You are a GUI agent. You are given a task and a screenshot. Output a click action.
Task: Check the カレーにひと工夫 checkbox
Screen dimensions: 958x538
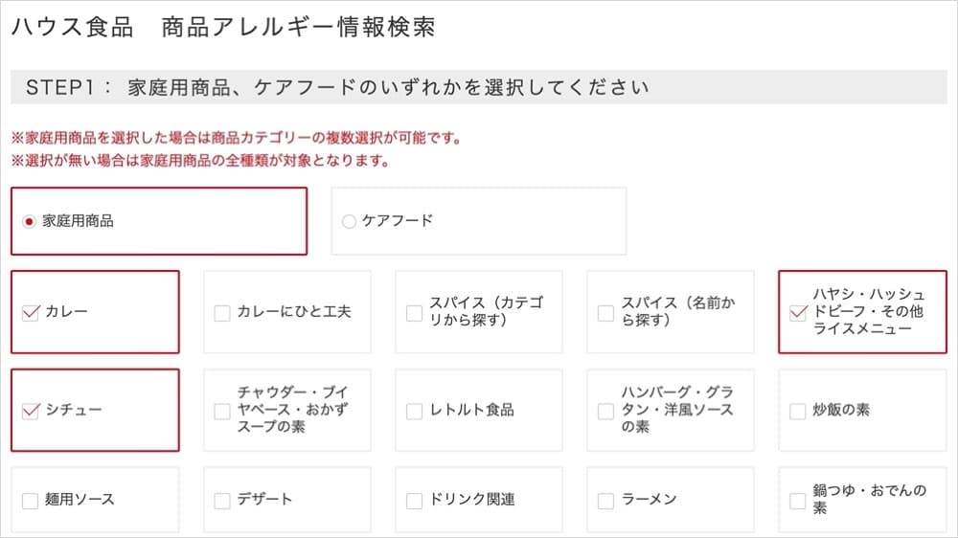222,313
